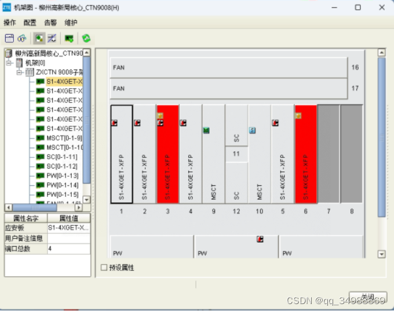The height and width of the screenshot is (311, 394).
Task: Select the left PW power board
Action: [152, 247]
